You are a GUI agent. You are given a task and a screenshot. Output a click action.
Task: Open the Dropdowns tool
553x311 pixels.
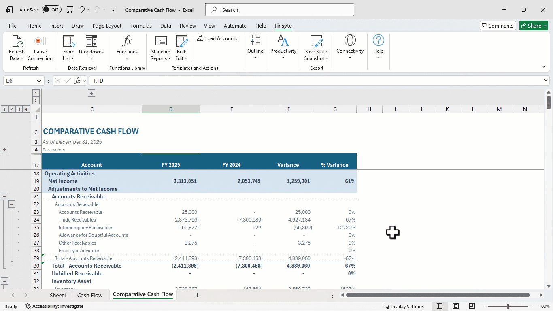click(91, 48)
